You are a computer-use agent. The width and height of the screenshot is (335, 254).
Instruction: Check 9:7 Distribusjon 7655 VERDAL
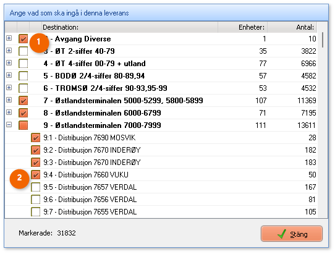pyautogui.click(x=35, y=212)
